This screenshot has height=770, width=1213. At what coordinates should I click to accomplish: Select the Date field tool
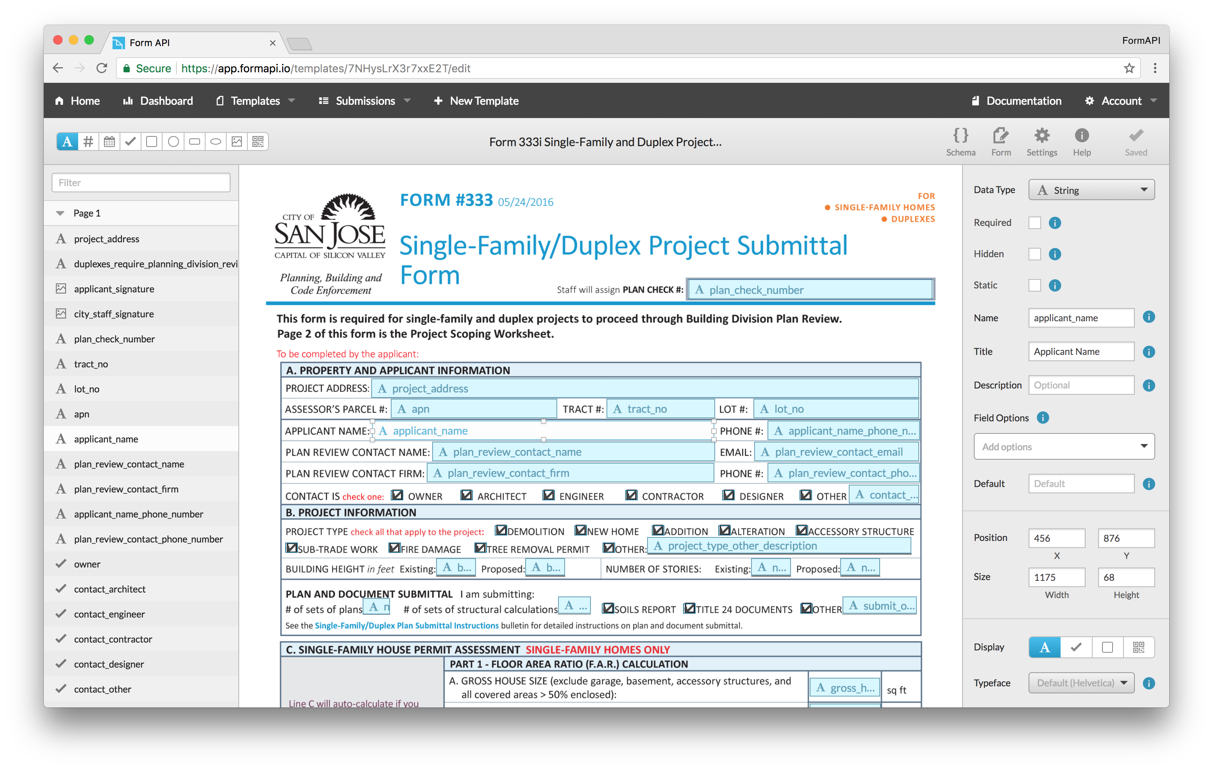(109, 141)
